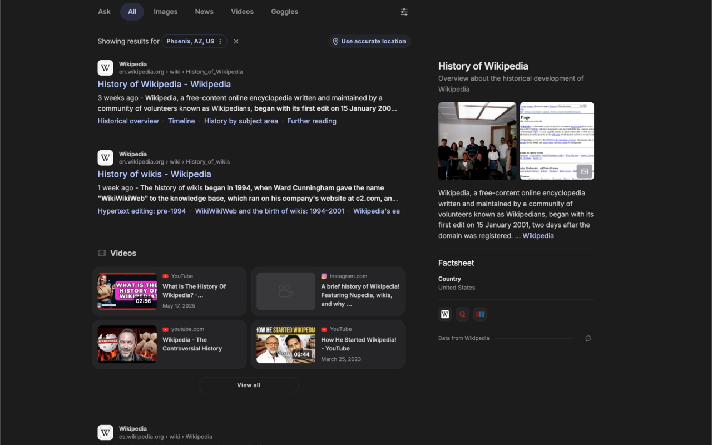Click the Wikipedia favicon of History of Wikipedia result
The width and height of the screenshot is (712, 445).
[x=105, y=68]
